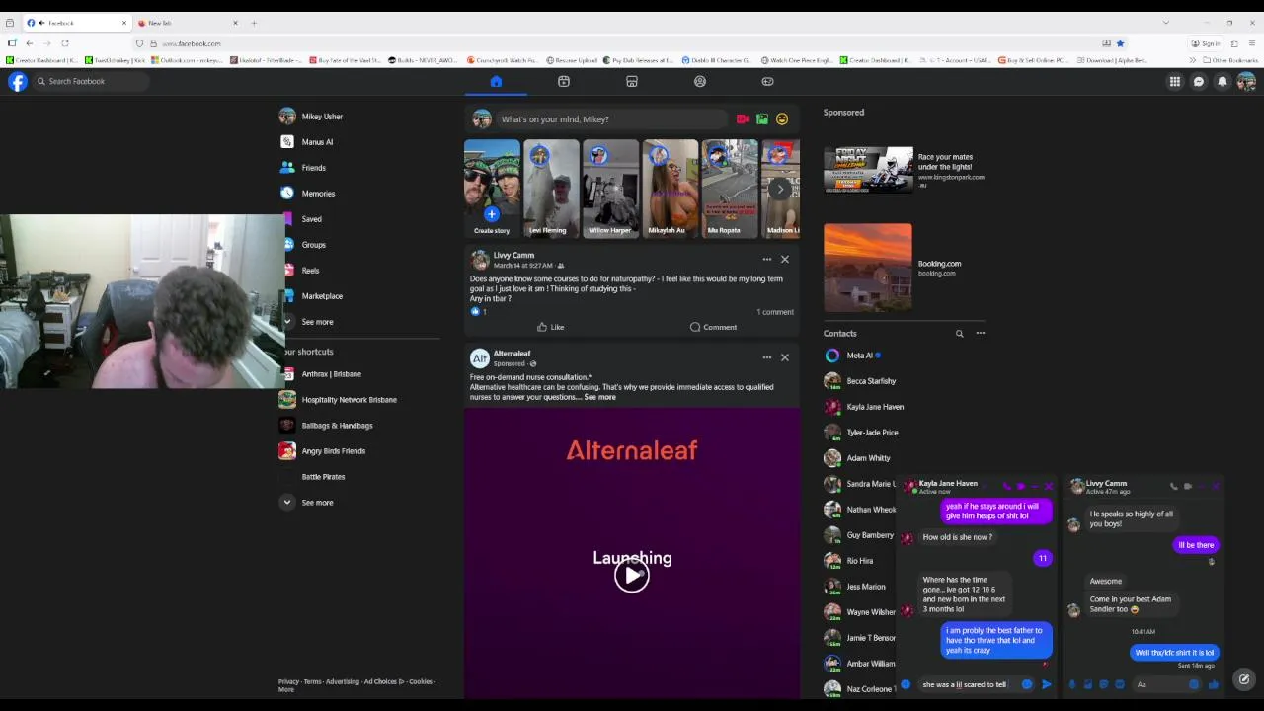Comment on Livvy Camm's post
1264x711 pixels.
coord(713,327)
